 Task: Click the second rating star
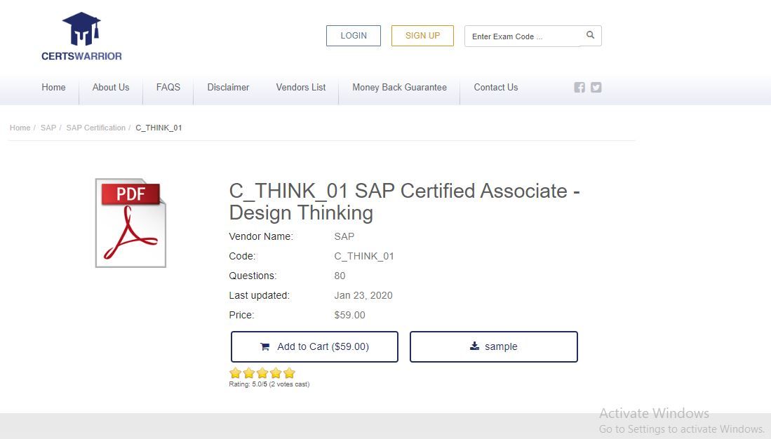[x=249, y=372]
